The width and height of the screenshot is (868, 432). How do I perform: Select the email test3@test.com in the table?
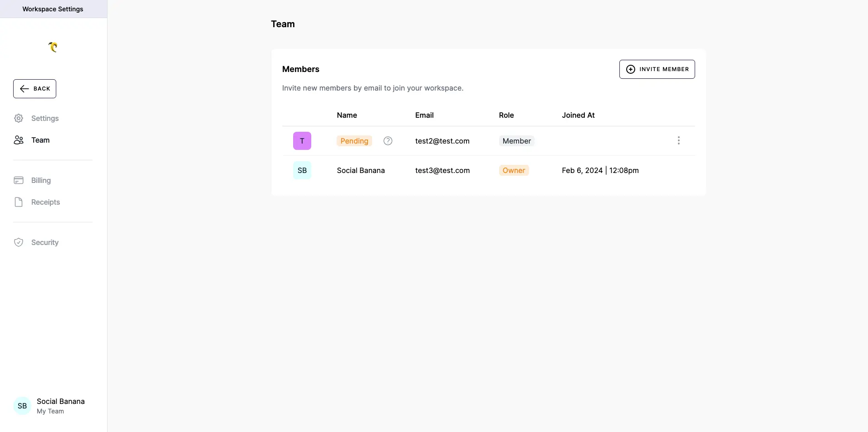tap(442, 170)
